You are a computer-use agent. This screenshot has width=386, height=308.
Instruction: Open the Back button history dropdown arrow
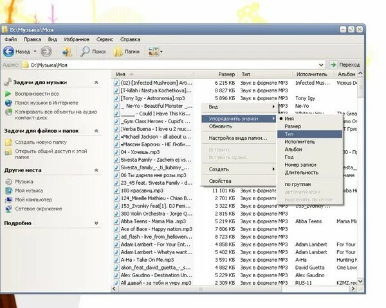click(x=35, y=51)
